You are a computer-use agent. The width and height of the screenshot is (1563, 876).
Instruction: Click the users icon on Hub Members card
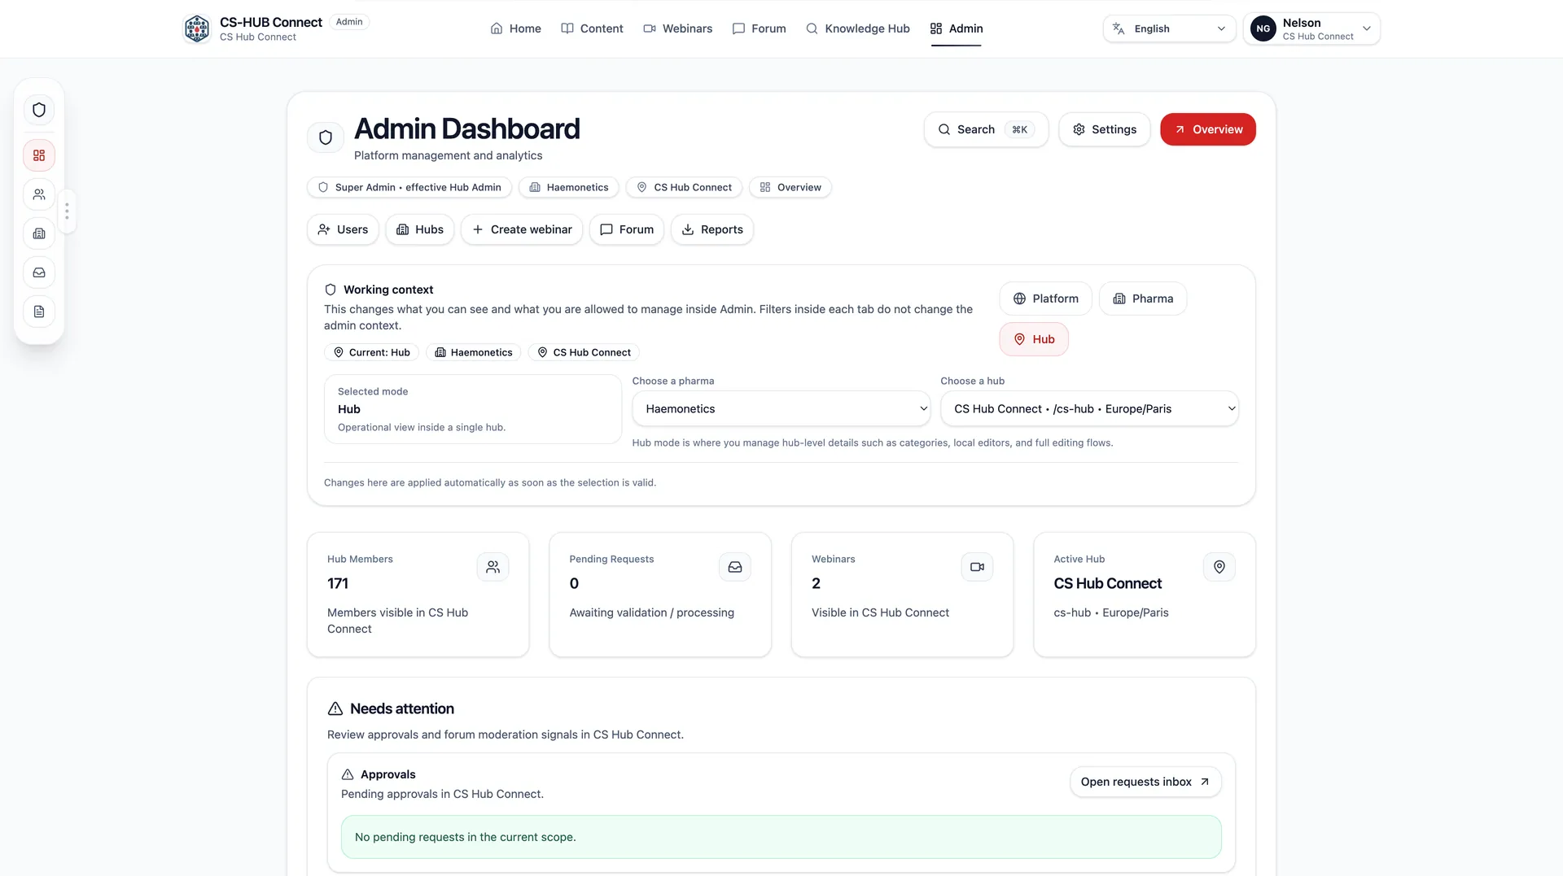coord(493,567)
